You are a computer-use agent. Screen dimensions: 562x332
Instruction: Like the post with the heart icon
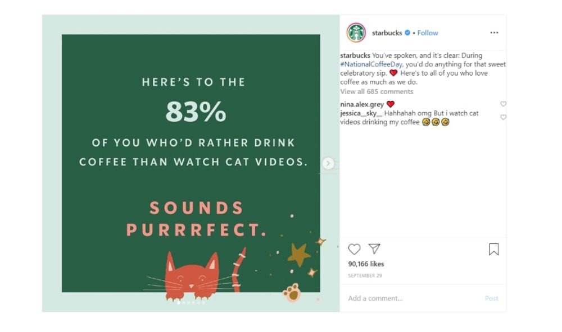click(355, 249)
